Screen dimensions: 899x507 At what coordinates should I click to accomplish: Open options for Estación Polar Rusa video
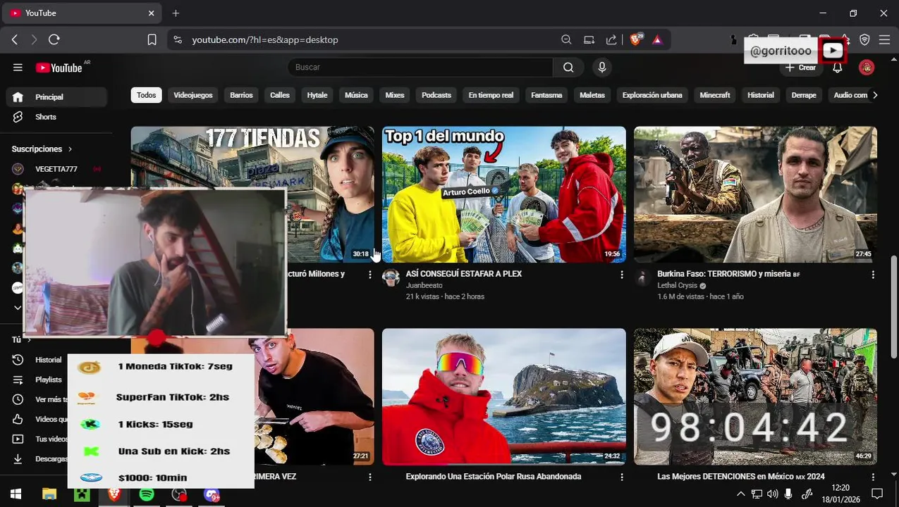(x=621, y=477)
